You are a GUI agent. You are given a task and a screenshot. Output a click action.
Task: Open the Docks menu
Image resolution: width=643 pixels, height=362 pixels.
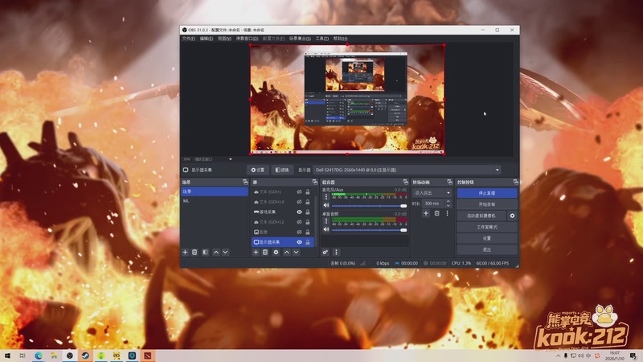pos(247,39)
